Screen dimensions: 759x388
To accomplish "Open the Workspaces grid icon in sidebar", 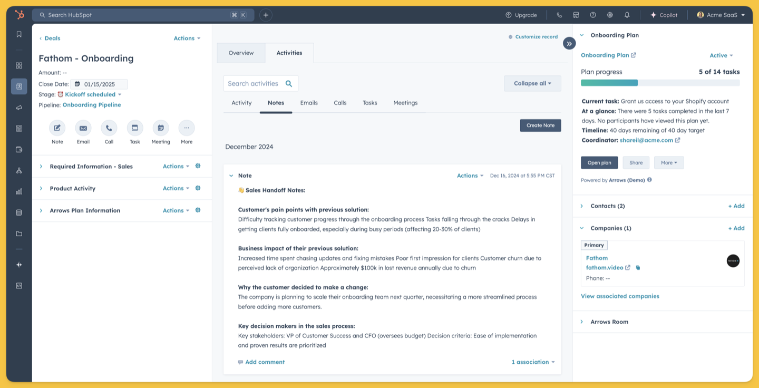I will tap(19, 65).
